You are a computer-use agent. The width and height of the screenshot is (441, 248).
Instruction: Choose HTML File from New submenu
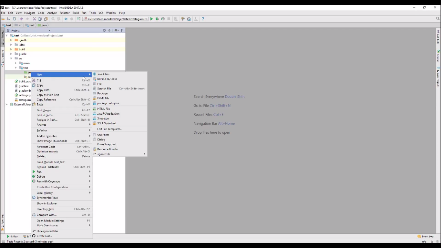click(x=120, y=109)
